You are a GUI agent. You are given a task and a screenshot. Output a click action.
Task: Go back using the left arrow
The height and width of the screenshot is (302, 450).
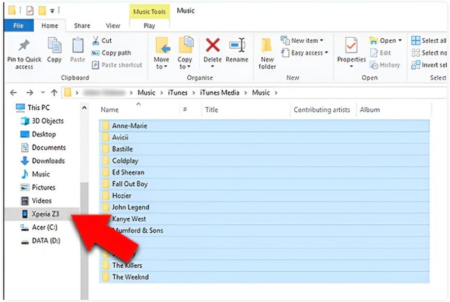(13, 93)
